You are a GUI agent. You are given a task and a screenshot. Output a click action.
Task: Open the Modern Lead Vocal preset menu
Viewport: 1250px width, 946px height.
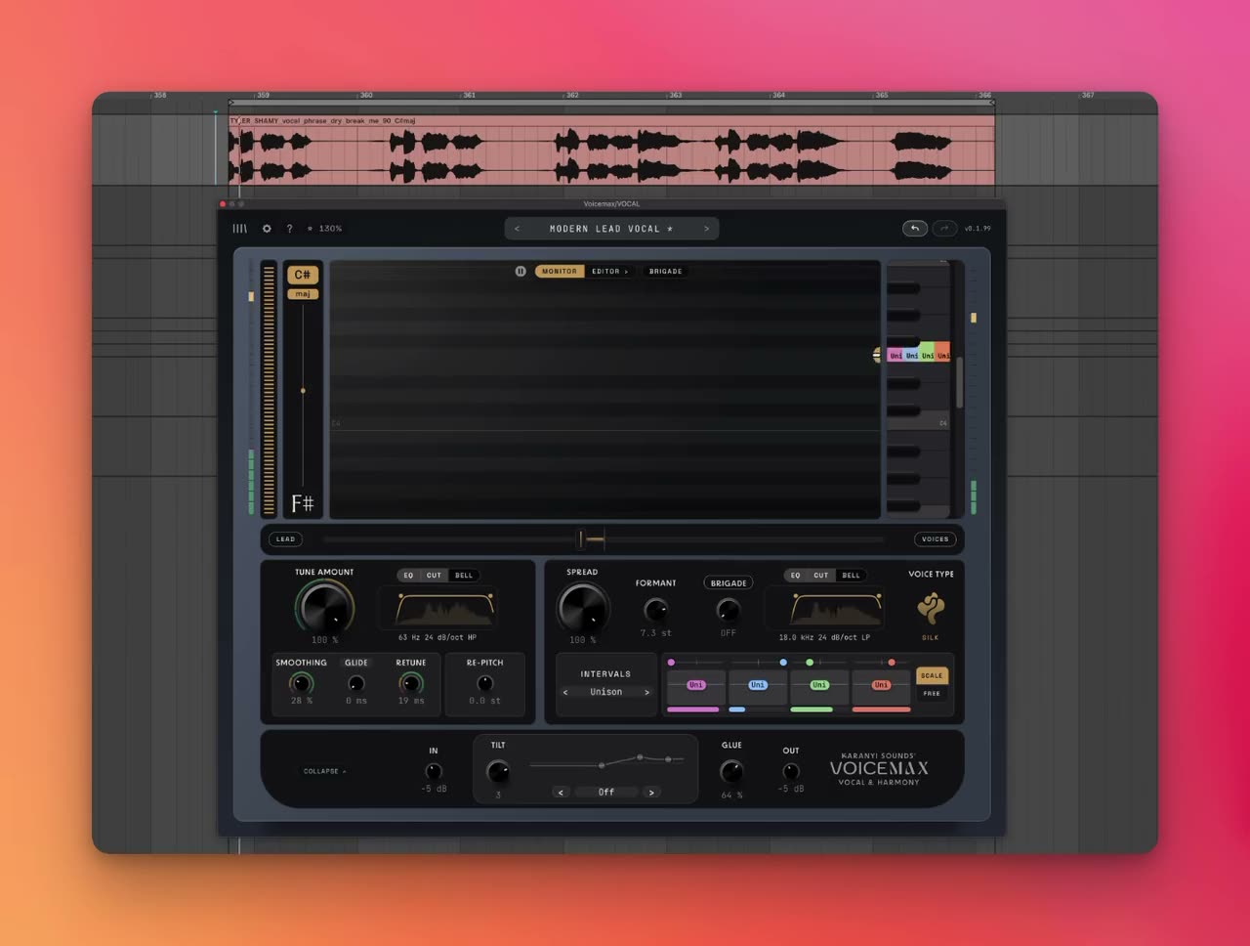[611, 229]
